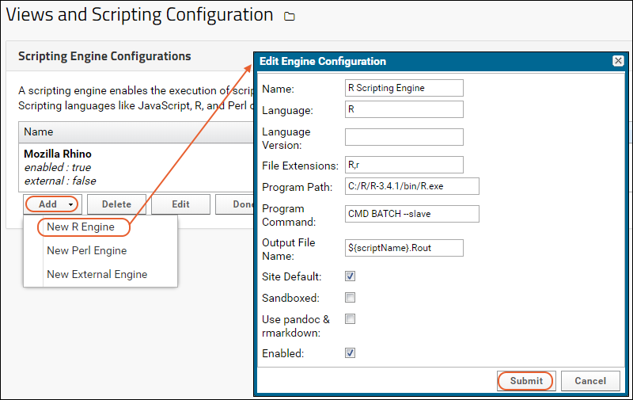Viewport: 633px width, 400px height.
Task: Select the Output File Name field
Action: coord(404,248)
